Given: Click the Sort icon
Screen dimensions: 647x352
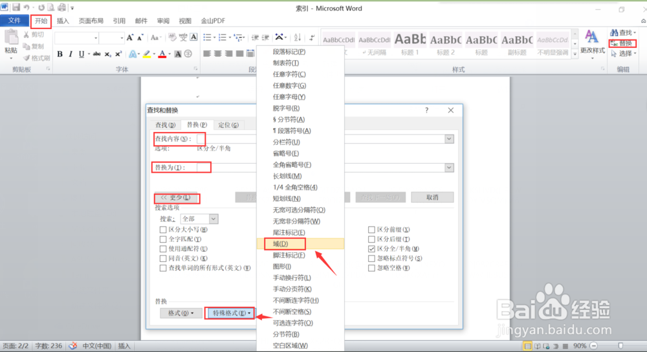Looking at the screenshot, I should [x=298, y=38].
